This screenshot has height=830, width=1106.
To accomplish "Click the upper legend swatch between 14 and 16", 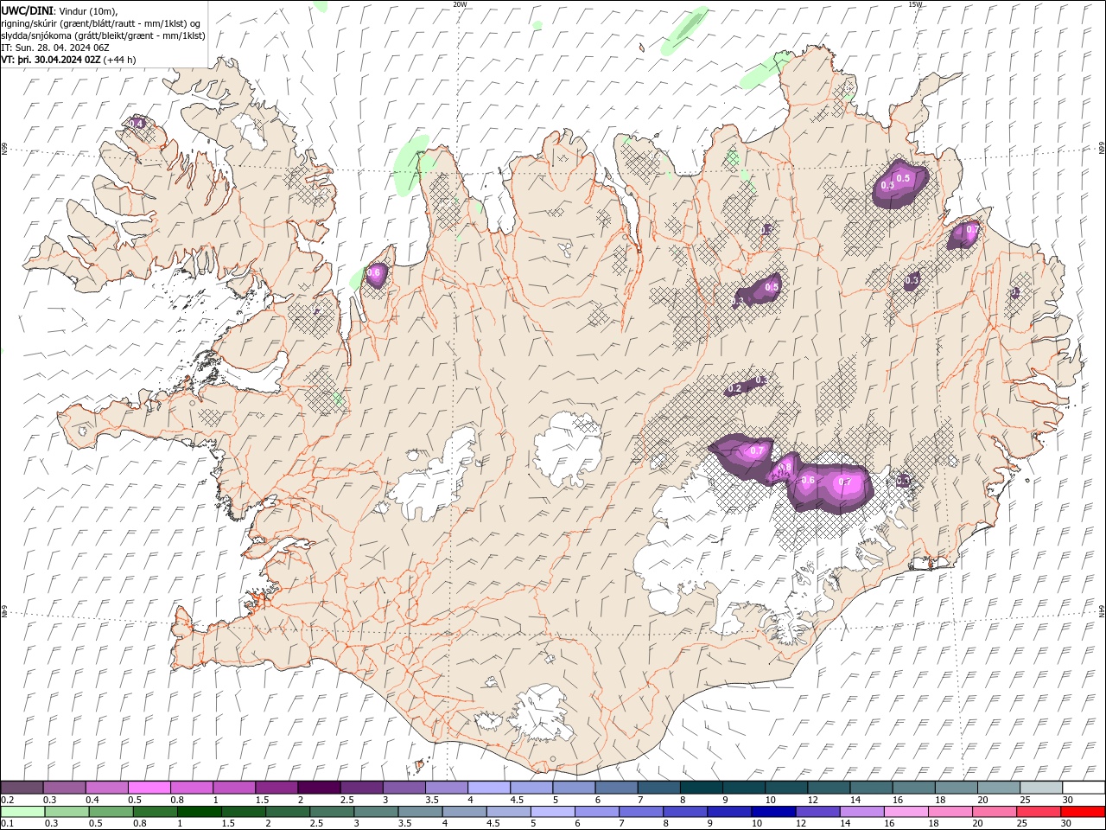I will (871, 788).
